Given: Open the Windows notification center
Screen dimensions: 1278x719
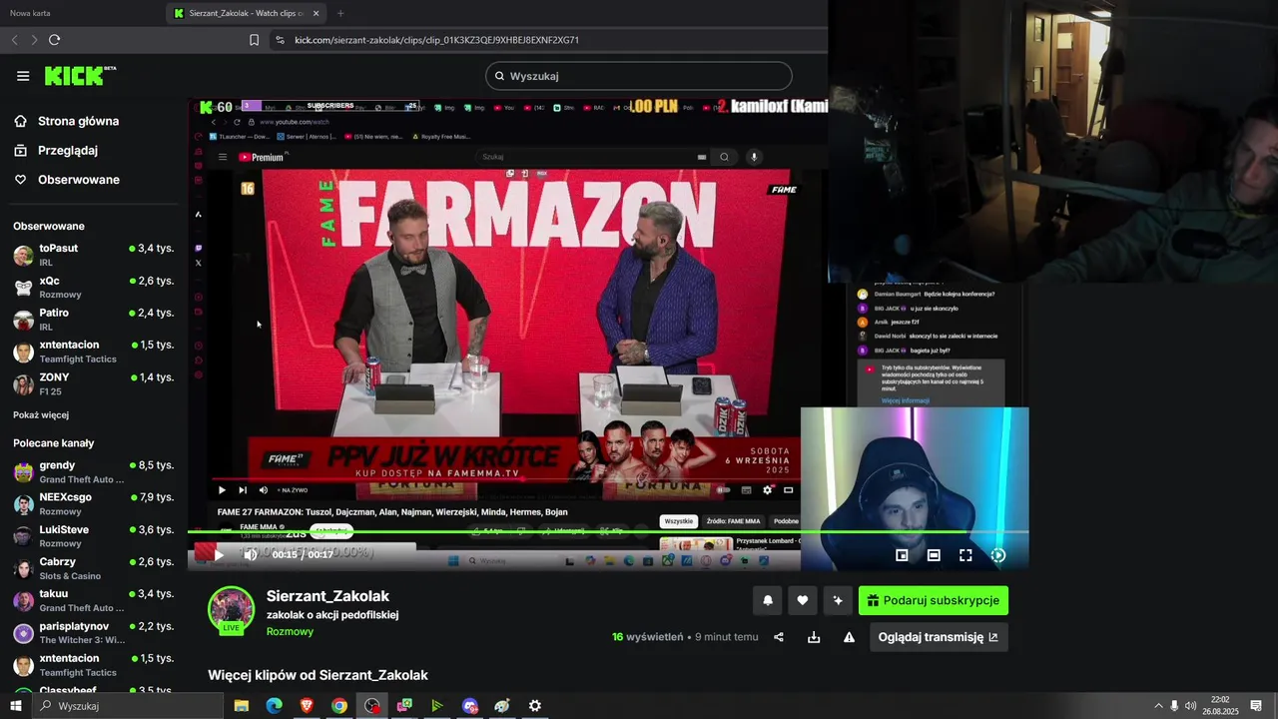Looking at the screenshot, I should [1256, 706].
